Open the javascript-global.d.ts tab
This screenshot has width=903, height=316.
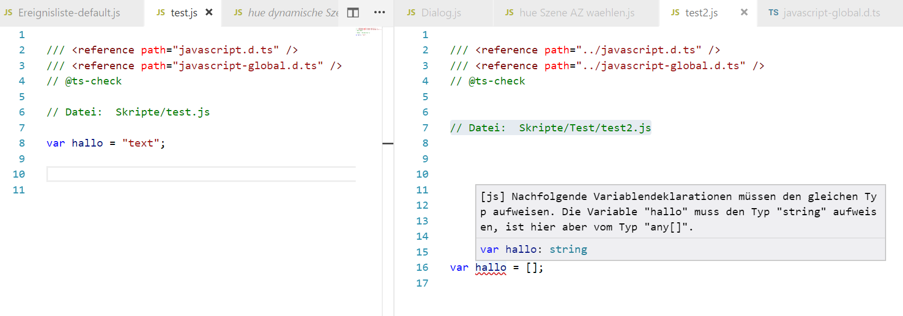coord(832,13)
